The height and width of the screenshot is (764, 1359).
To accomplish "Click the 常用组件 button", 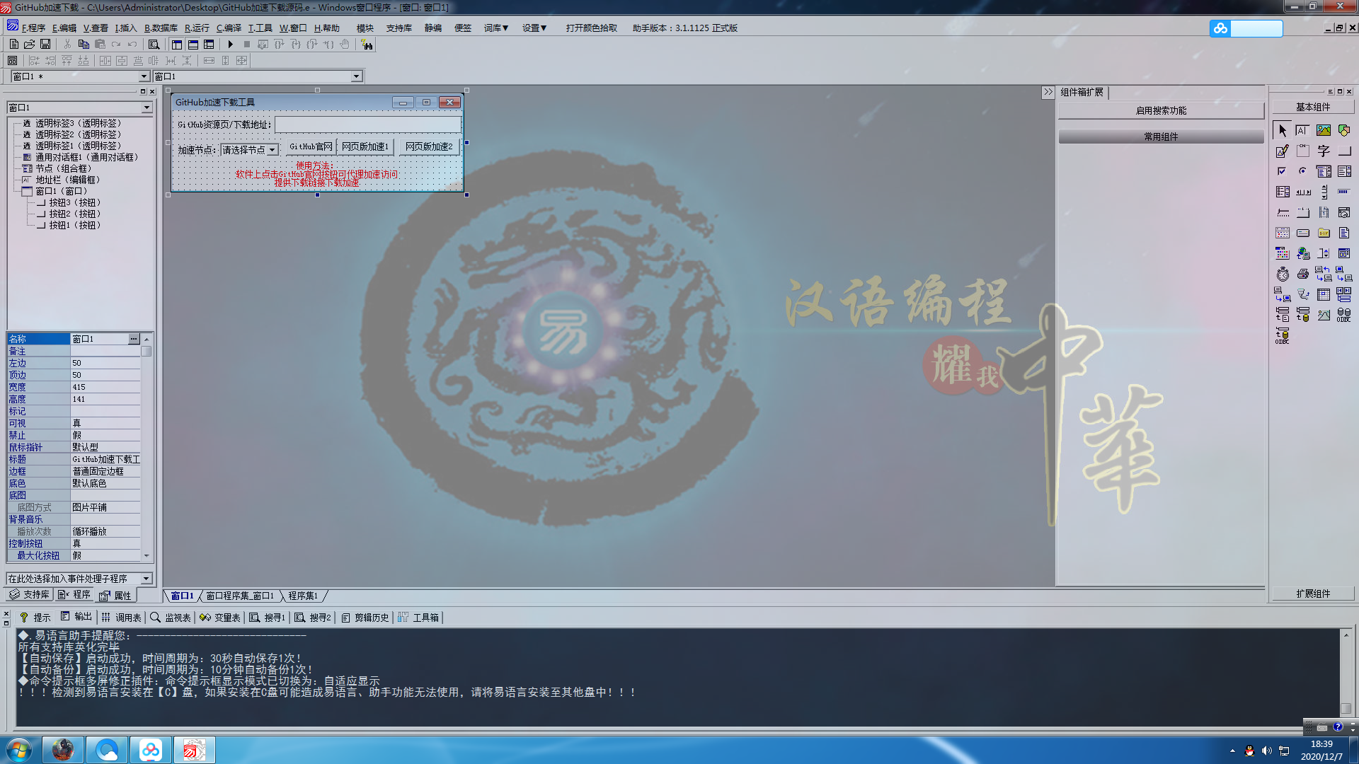I will coord(1161,137).
